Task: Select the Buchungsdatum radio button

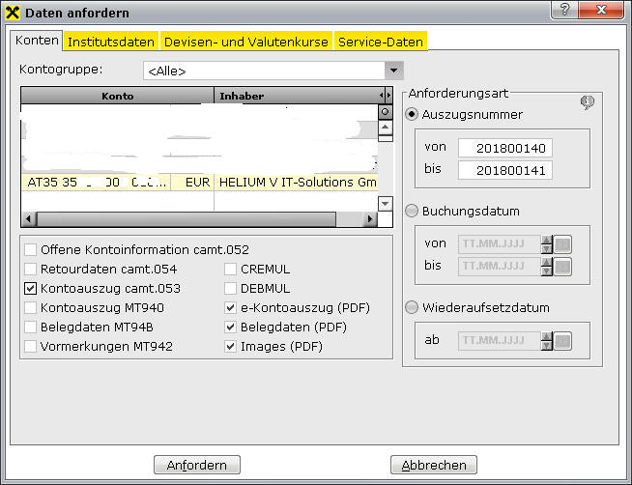Action: coord(413,211)
